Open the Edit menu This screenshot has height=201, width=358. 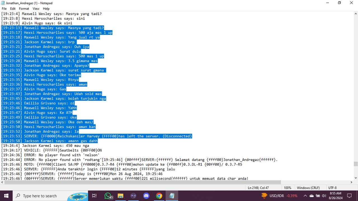coord(13,9)
